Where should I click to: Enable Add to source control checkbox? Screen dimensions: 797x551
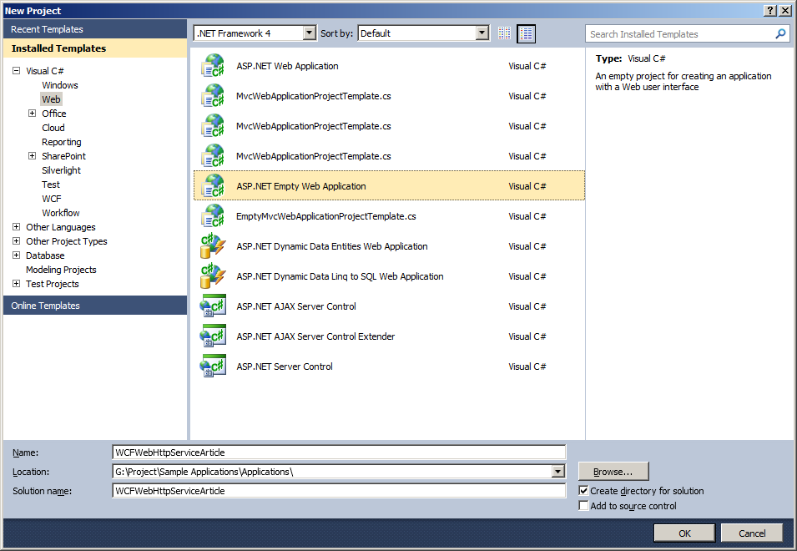(583, 505)
